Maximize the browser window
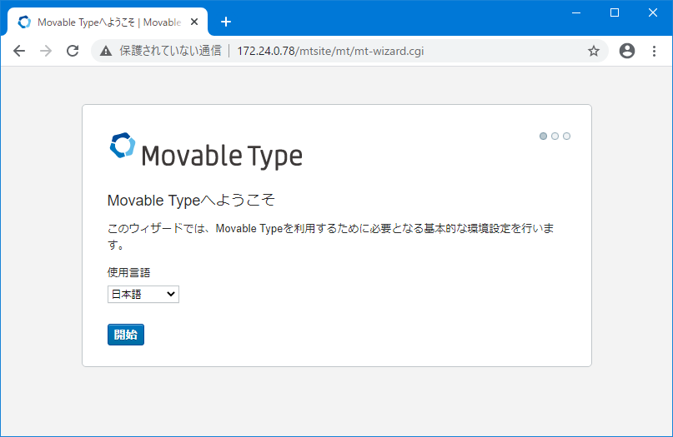This screenshot has width=673, height=437. coord(615,12)
